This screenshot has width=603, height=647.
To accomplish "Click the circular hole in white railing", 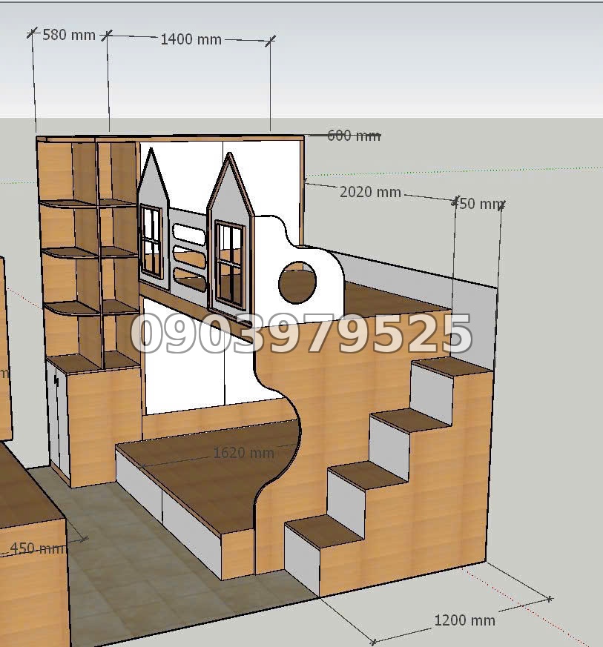I will [x=297, y=282].
